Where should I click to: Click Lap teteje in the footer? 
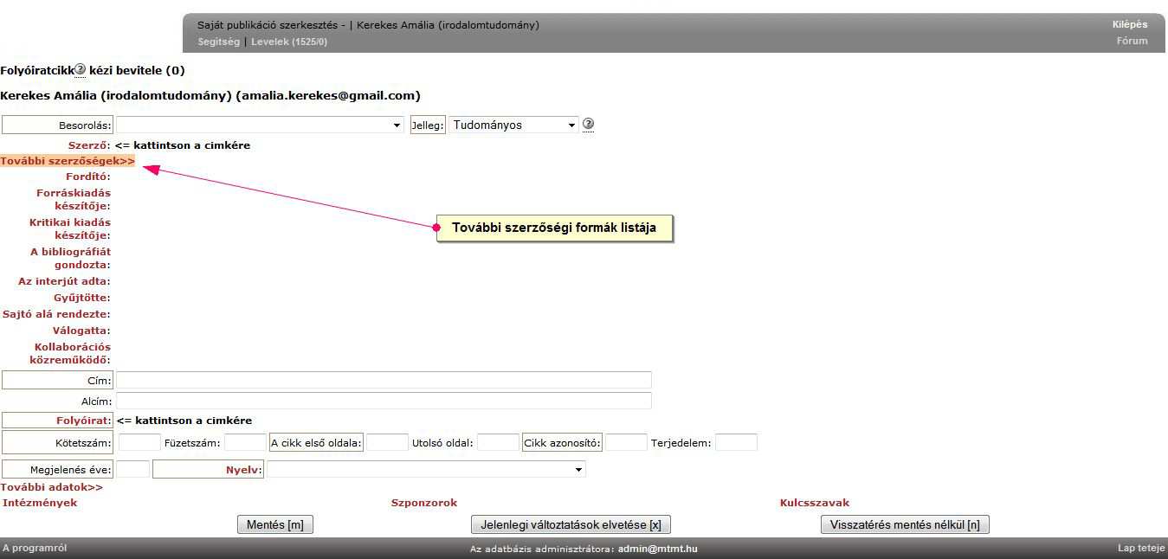tap(1141, 548)
